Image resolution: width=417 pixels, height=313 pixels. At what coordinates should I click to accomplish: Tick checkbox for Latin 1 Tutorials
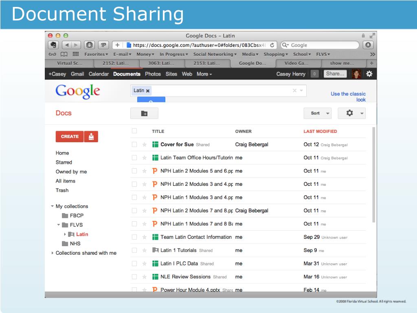click(134, 250)
